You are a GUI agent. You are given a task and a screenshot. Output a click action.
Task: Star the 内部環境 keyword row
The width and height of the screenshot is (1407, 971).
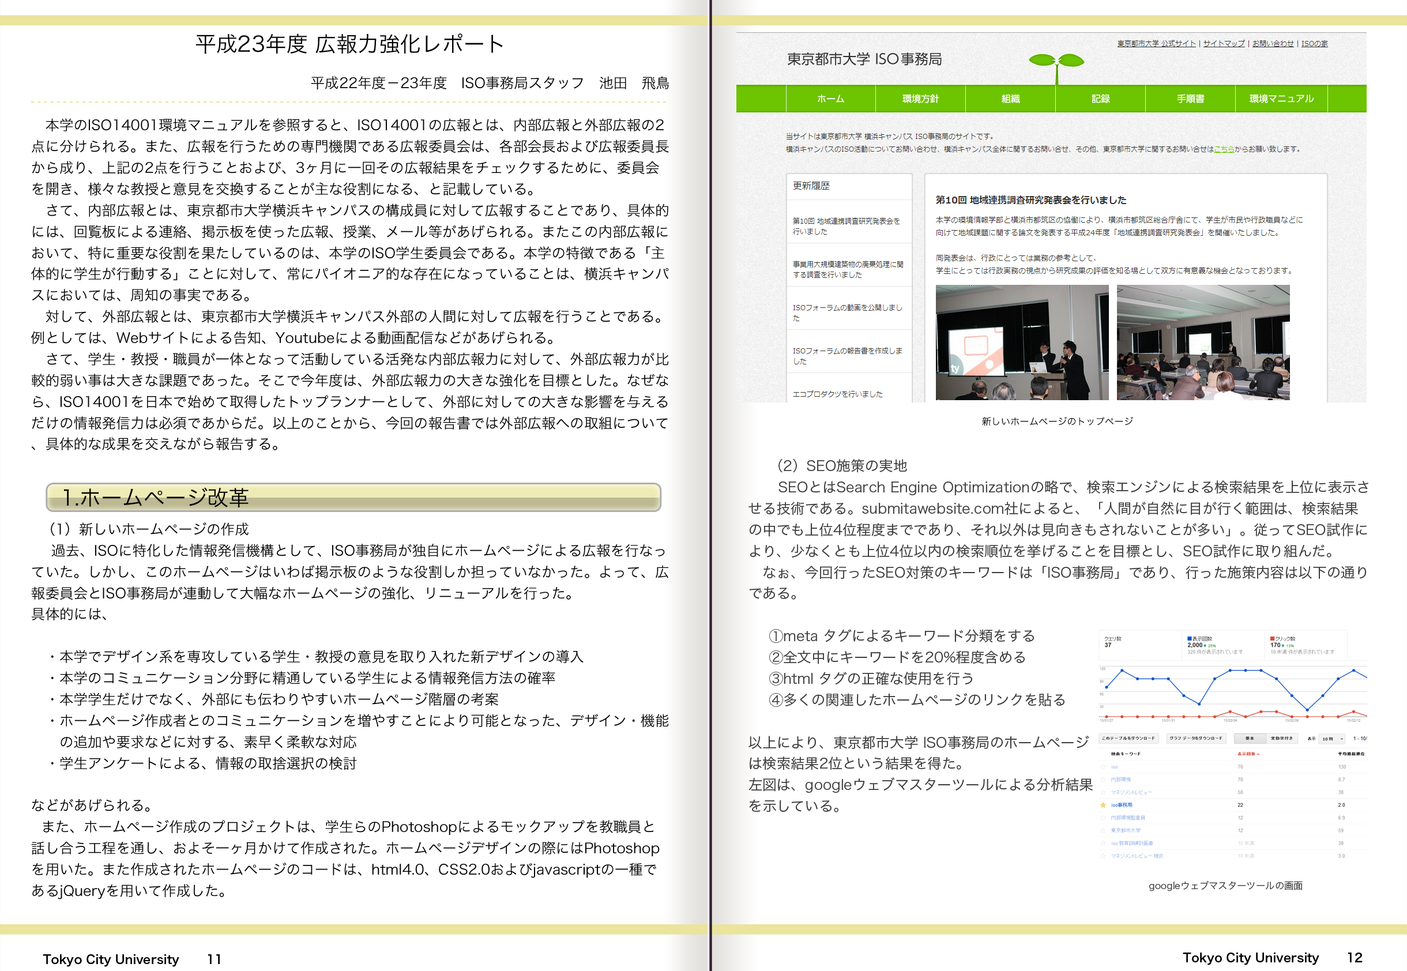coord(1103,780)
